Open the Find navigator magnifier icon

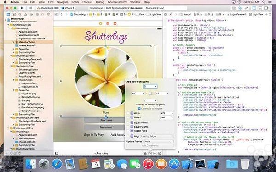pyautogui.click(x=20, y=14)
